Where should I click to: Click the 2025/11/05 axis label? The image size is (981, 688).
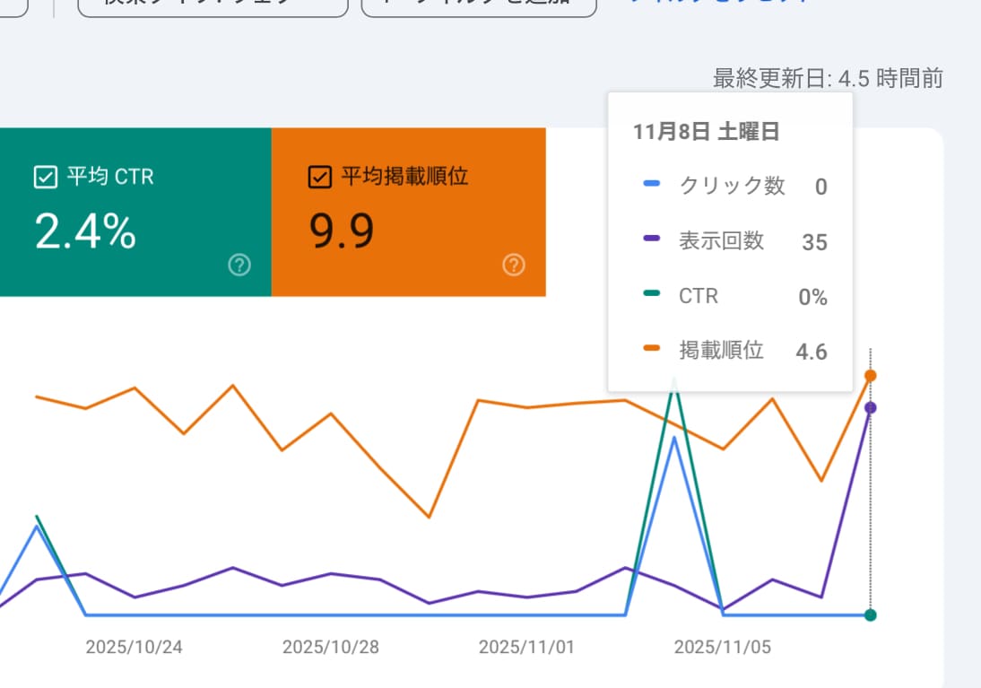point(723,647)
